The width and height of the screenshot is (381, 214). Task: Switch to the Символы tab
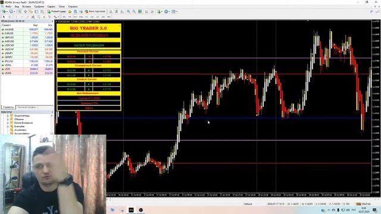click(8, 107)
